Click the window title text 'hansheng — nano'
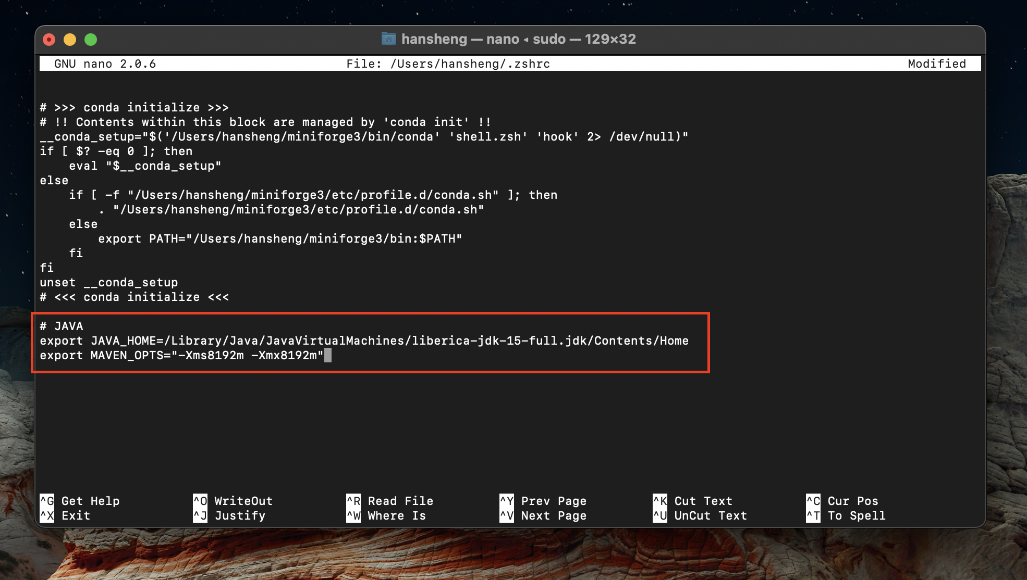The height and width of the screenshot is (580, 1027). coord(460,39)
